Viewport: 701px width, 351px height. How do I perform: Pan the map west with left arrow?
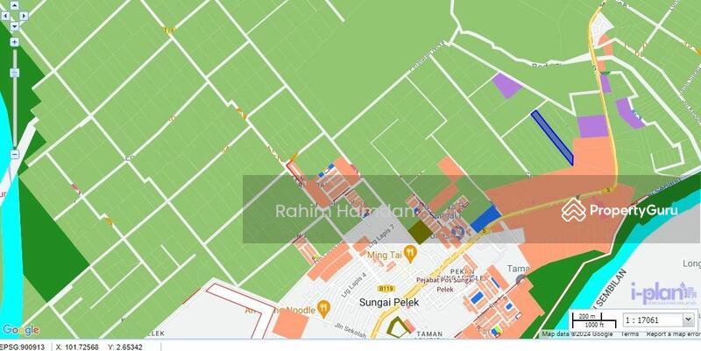pyautogui.click(x=5, y=15)
